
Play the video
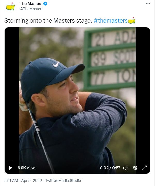10,168
